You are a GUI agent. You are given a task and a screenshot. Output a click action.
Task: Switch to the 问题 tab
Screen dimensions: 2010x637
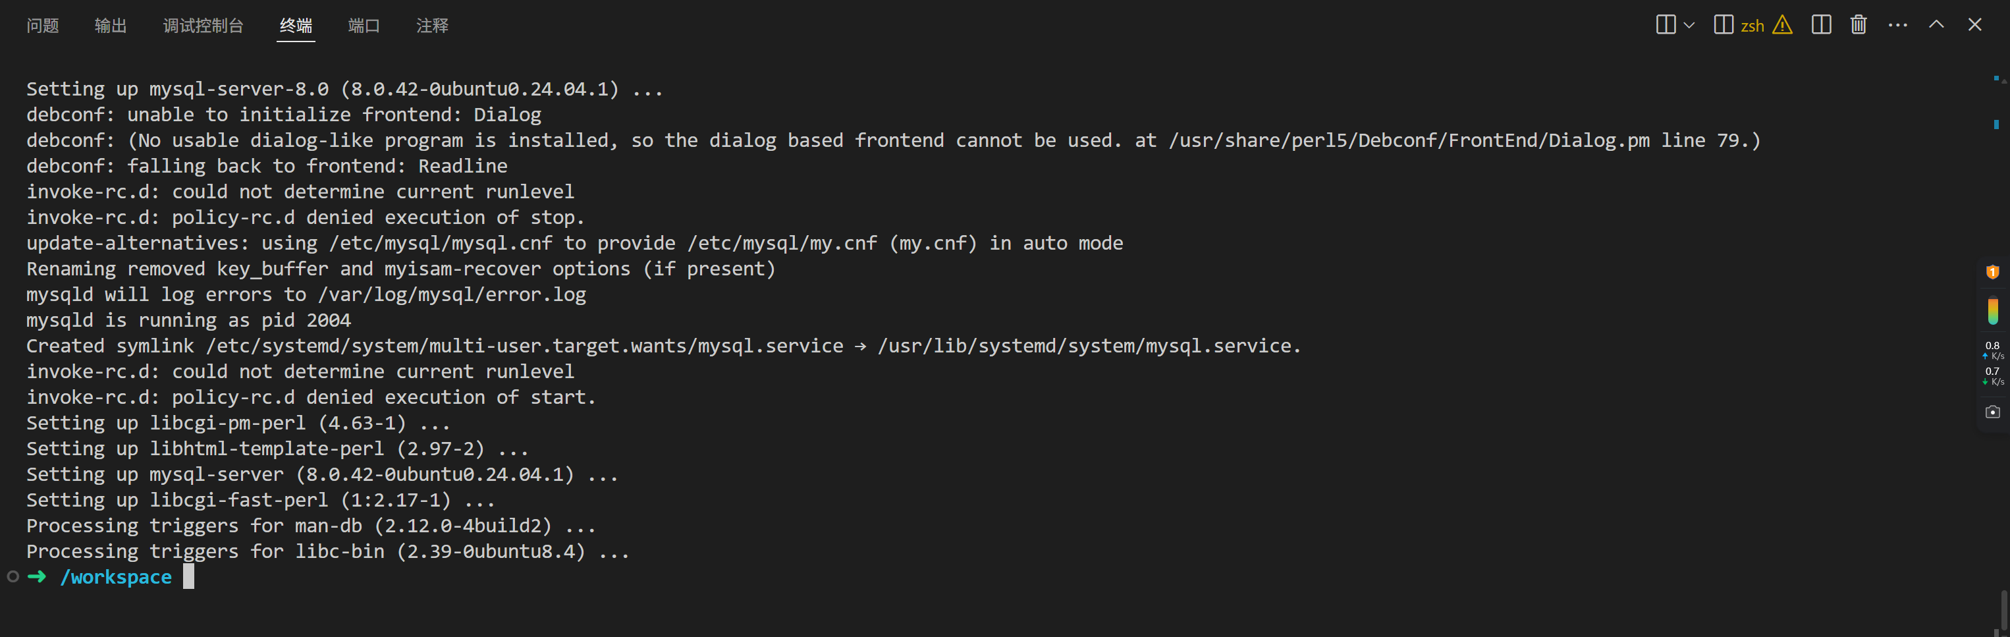[x=42, y=26]
